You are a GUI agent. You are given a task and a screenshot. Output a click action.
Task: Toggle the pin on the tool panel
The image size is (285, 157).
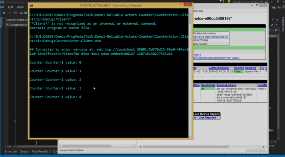[x=273, y=20]
